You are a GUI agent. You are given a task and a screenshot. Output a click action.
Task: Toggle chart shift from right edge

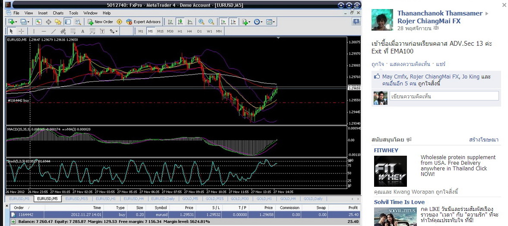pos(233,22)
